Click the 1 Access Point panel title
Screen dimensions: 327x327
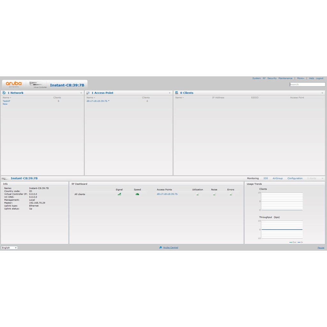pyautogui.click(x=103, y=93)
